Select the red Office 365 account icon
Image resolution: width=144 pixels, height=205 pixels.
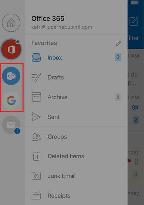pyautogui.click(x=11, y=49)
